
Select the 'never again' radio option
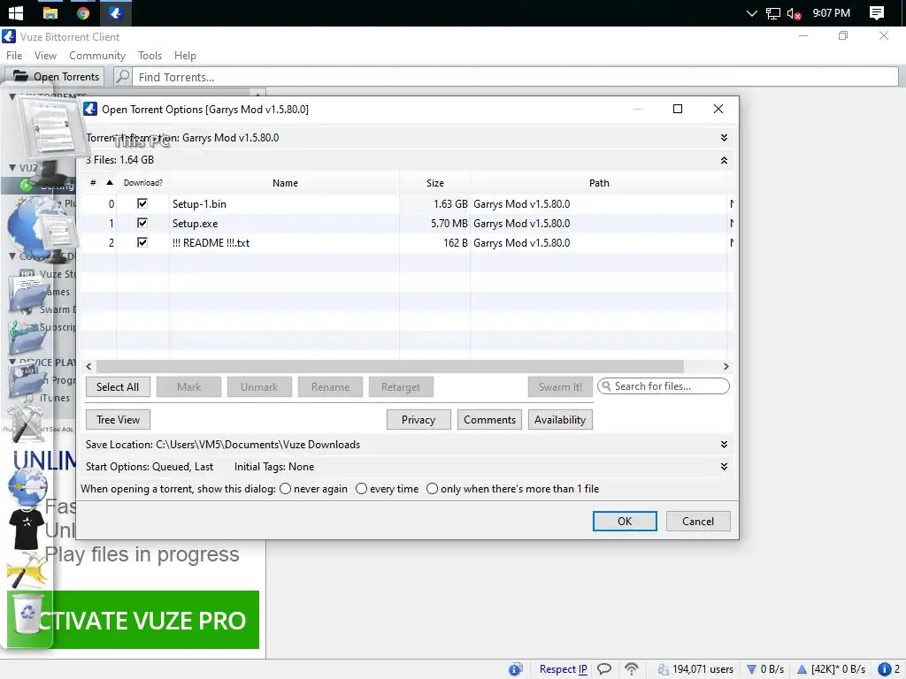point(285,488)
